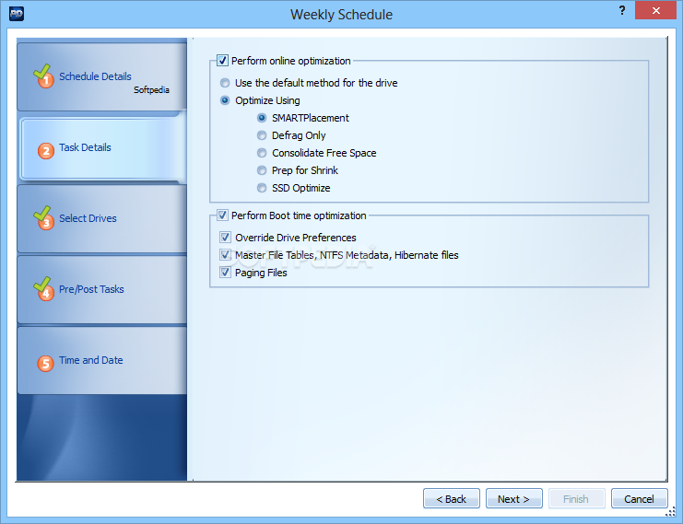The image size is (683, 524).
Task: Choose Prep for Shrink option
Action: (x=262, y=170)
